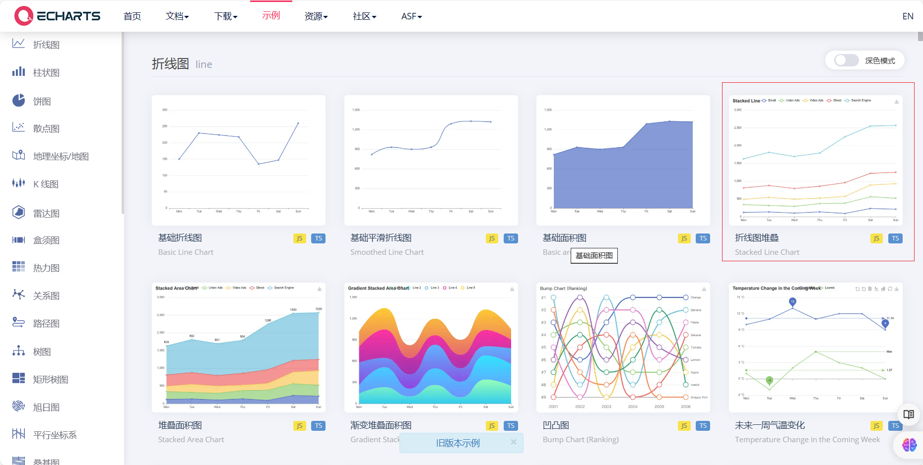Open the 热力图 heatmap category
Viewport: 923px width, 465px height.
tap(46, 267)
